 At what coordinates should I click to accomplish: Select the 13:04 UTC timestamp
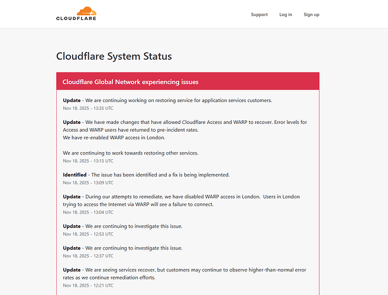click(x=88, y=212)
